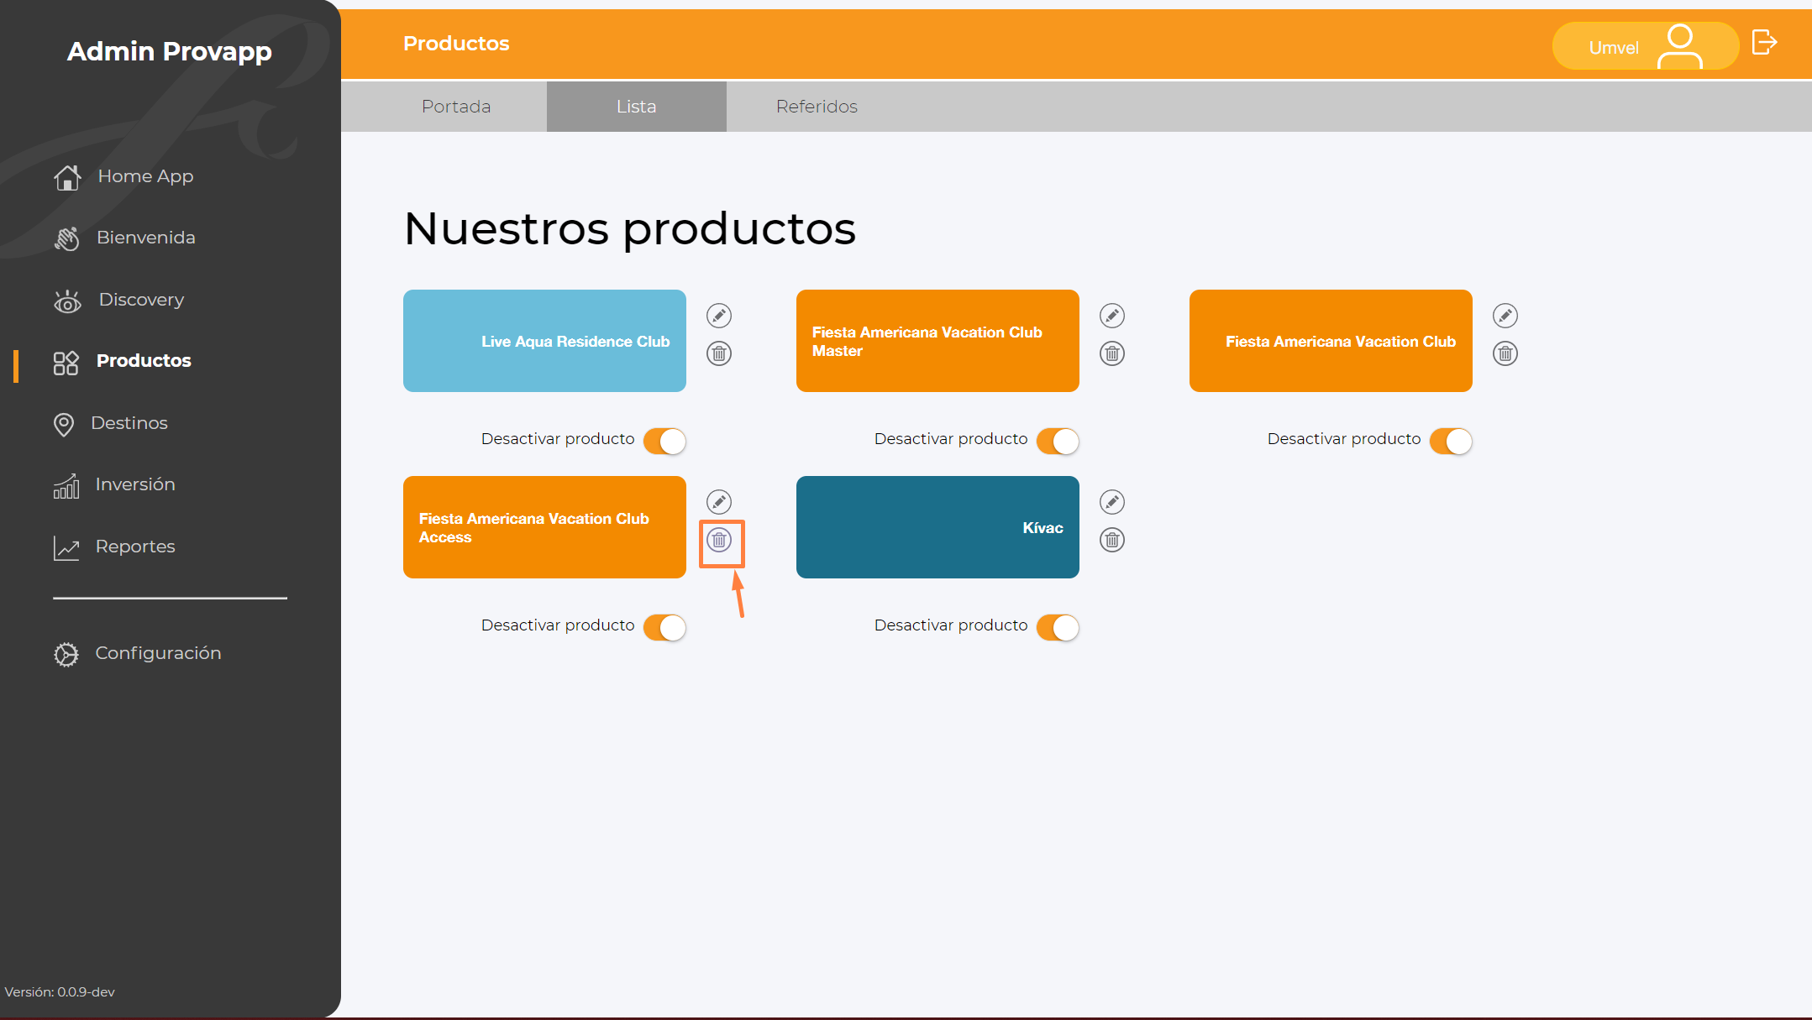Toggle Desactivar producto for Live Aqua

(x=664, y=441)
